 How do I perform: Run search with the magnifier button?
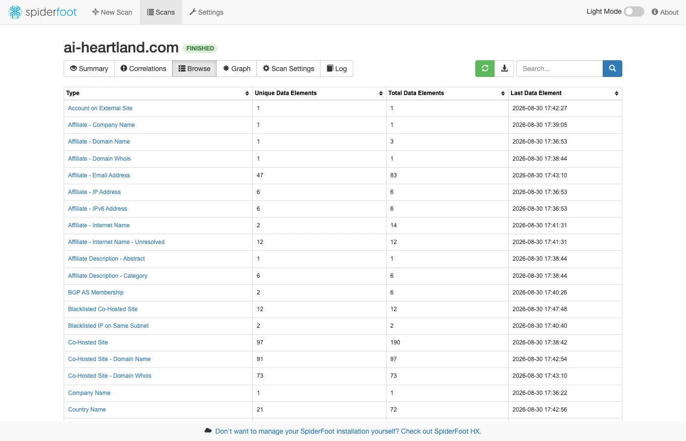(612, 69)
